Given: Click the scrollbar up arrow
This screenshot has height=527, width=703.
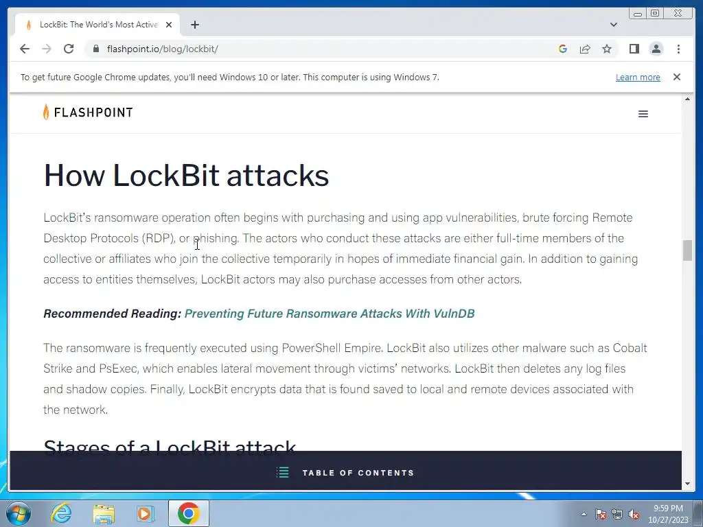Looking at the screenshot, I should 687,99.
